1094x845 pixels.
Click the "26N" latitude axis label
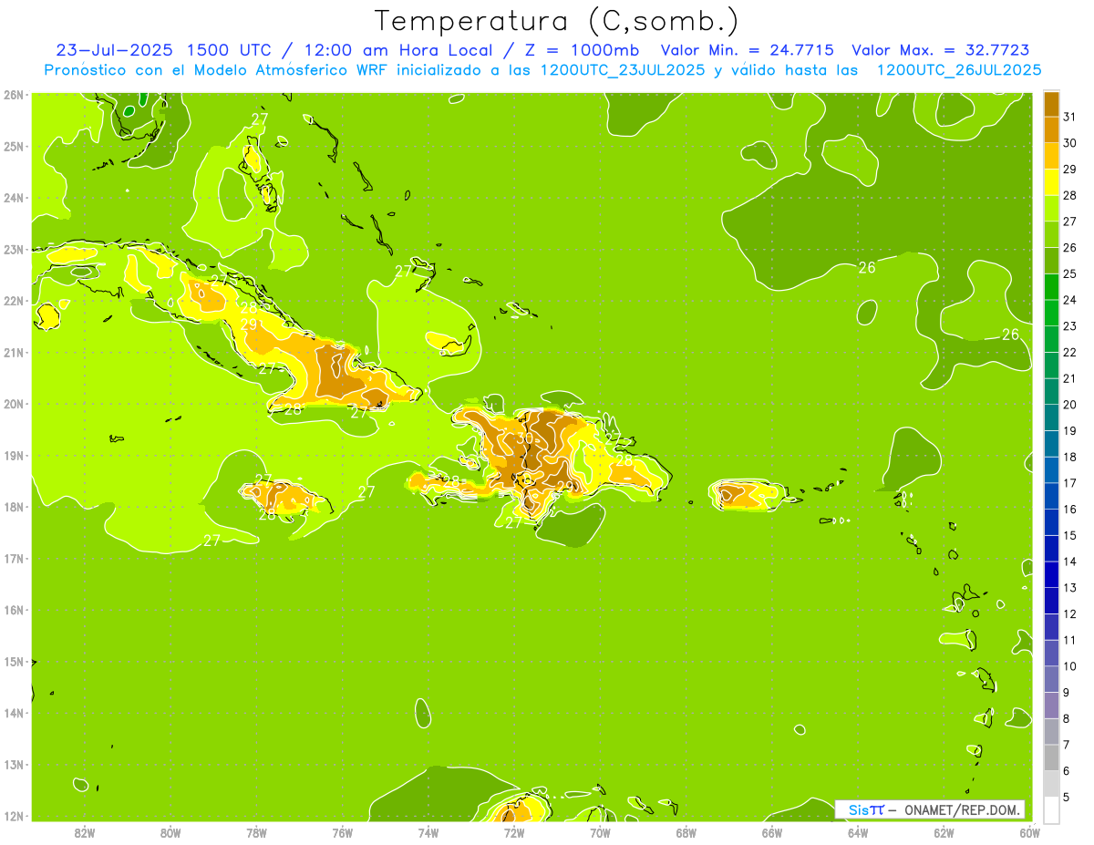(x=13, y=95)
